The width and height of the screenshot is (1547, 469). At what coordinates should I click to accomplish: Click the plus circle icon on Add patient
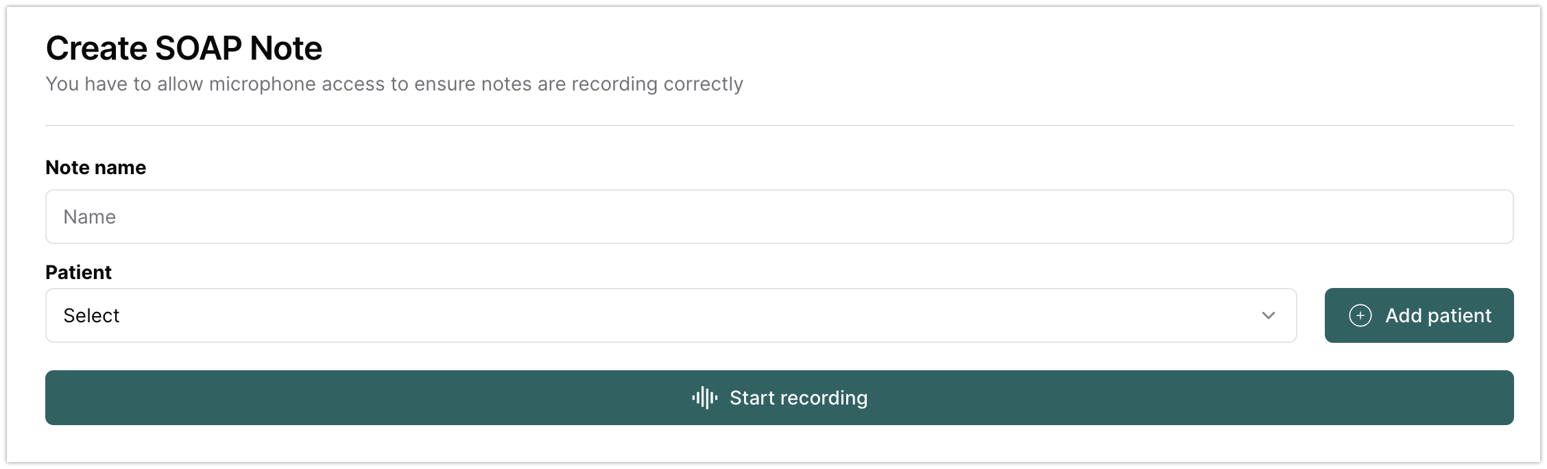pyautogui.click(x=1360, y=315)
